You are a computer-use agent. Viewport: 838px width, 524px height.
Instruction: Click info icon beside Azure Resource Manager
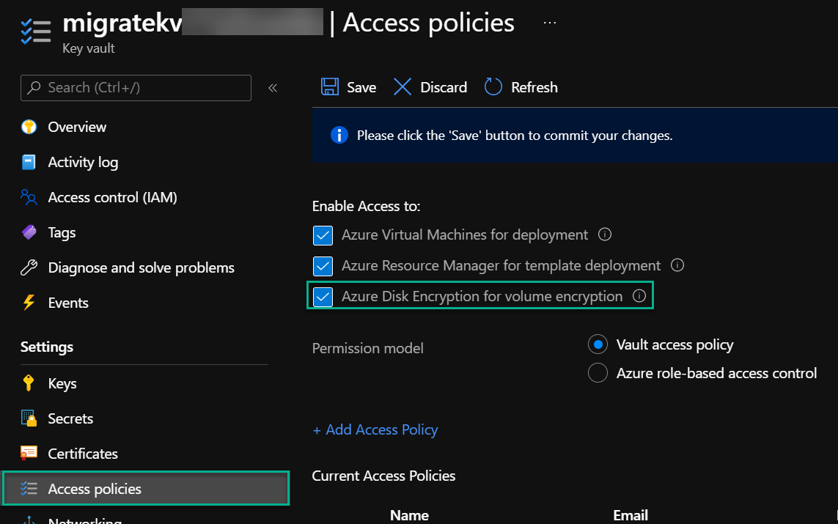(677, 265)
